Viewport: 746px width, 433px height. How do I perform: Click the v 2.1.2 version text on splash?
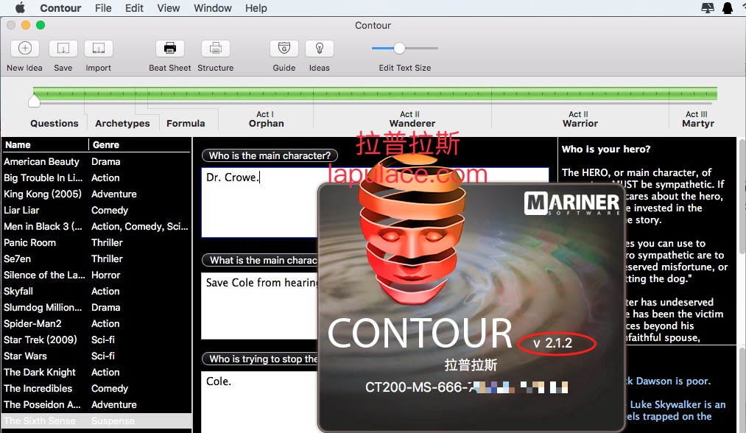point(553,343)
